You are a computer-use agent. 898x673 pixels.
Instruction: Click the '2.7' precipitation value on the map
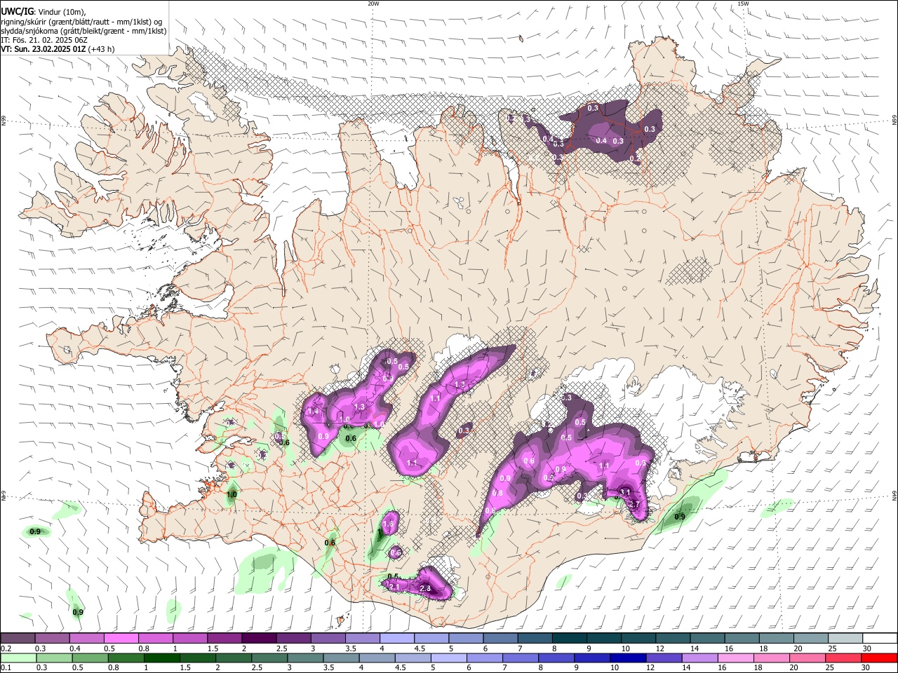click(634, 504)
